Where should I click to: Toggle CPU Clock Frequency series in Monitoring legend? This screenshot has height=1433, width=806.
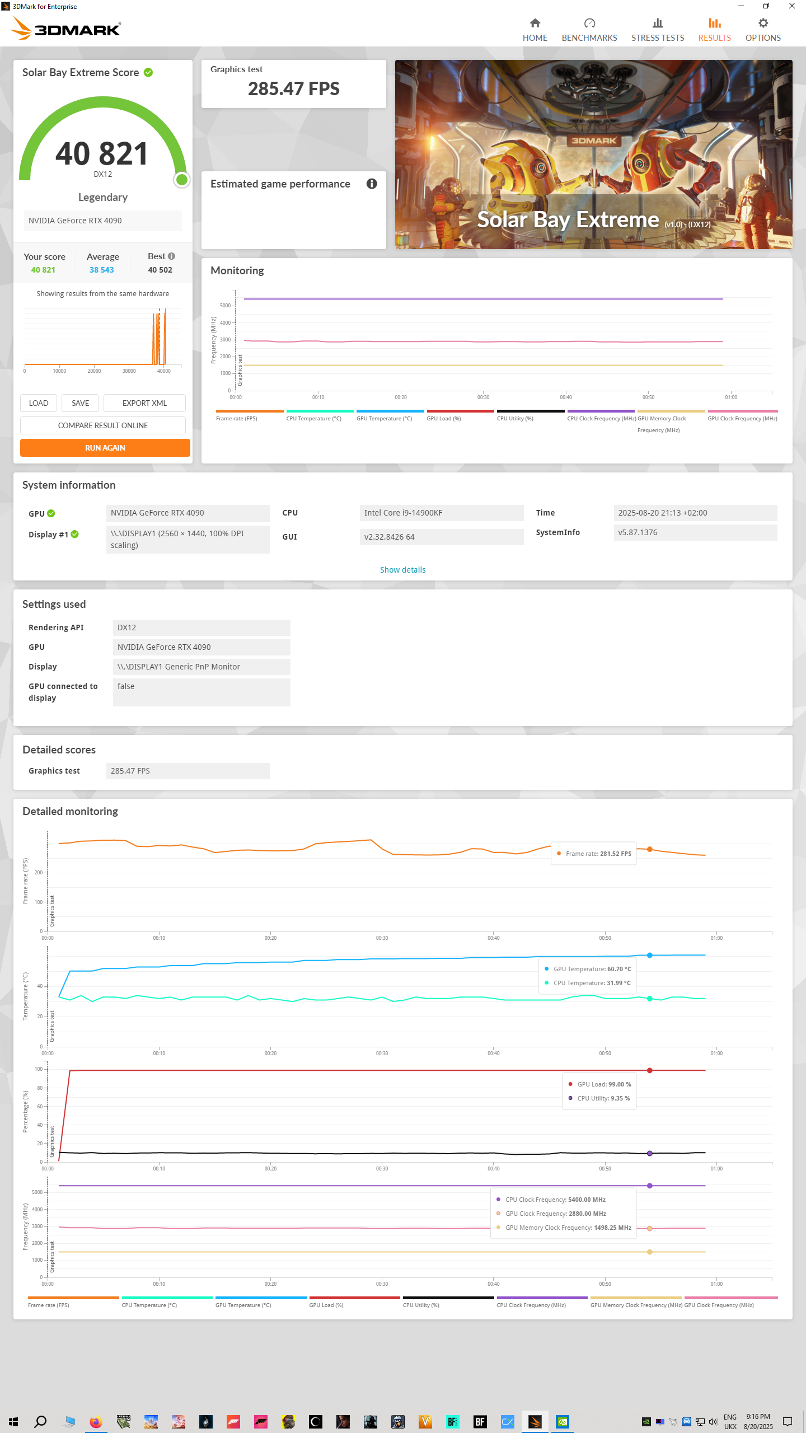coord(601,415)
